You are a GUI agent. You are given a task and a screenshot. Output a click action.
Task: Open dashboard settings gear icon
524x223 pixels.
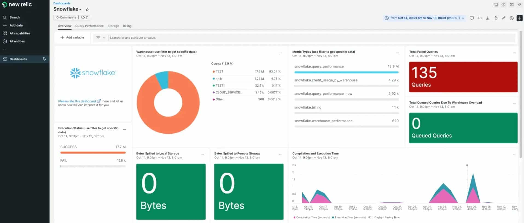[511, 18]
